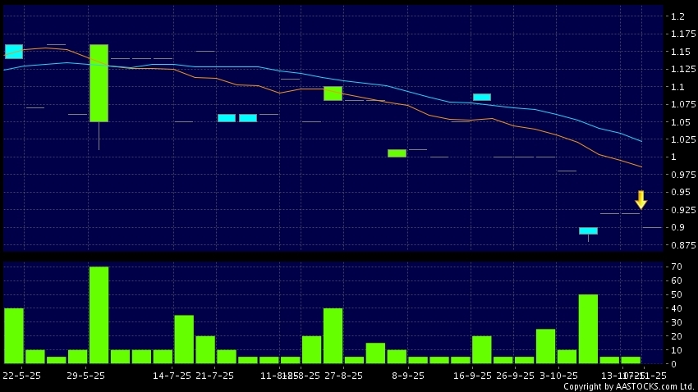
Task: Click the cyan candlestick at 16-9-25
Action: coord(482,97)
